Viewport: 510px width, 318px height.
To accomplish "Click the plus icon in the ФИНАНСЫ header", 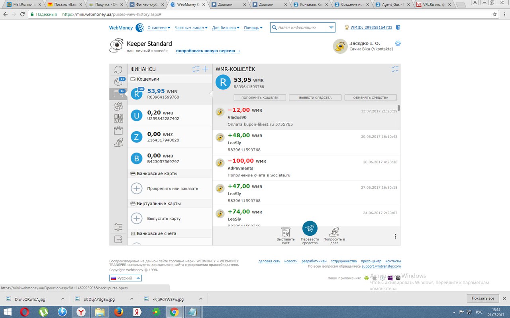I will point(205,69).
